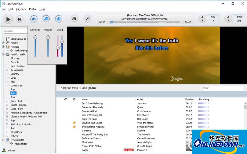Select the song Bohemian Rhapsody
This screenshot has height=154, width=247.
(x=93, y=107)
